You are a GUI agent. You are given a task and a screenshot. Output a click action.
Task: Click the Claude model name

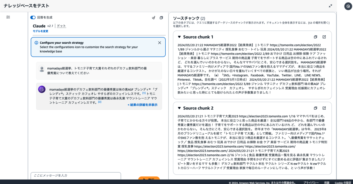tap(39, 26)
